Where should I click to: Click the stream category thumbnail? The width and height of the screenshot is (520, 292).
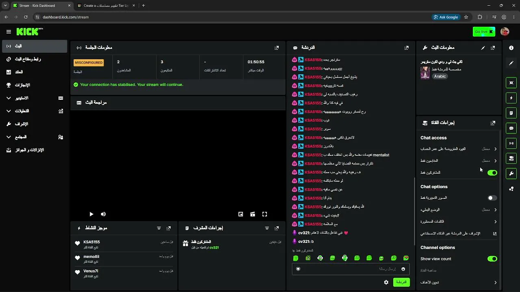tap(425, 73)
